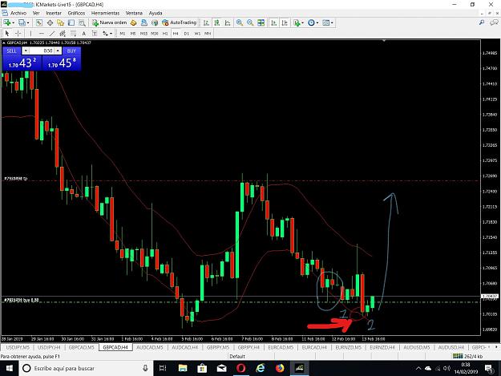Select the Text 'A' tool
The image size is (501, 376).
pyautogui.click(x=83, y=33)
